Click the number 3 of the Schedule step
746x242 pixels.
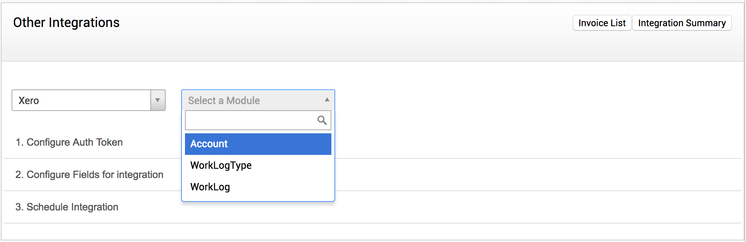click(18, 207)
